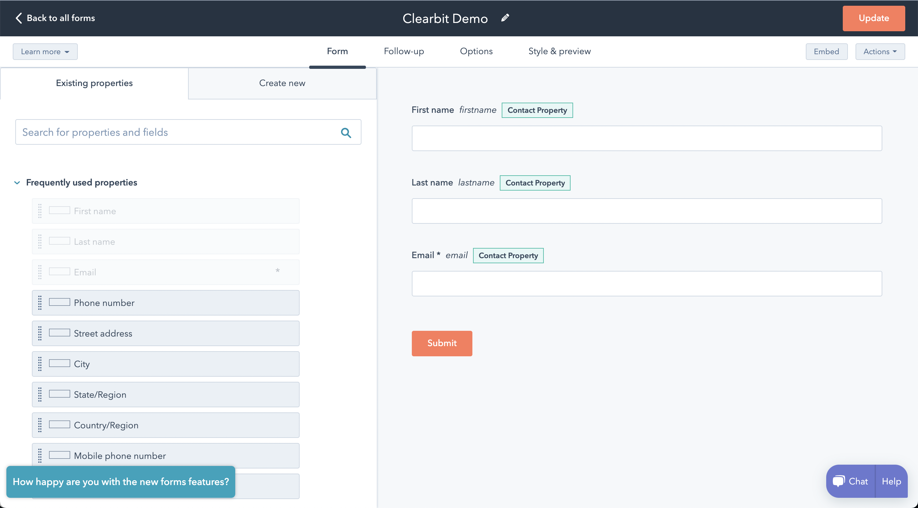Click field-type icon beside Phone number

point(60,302)
